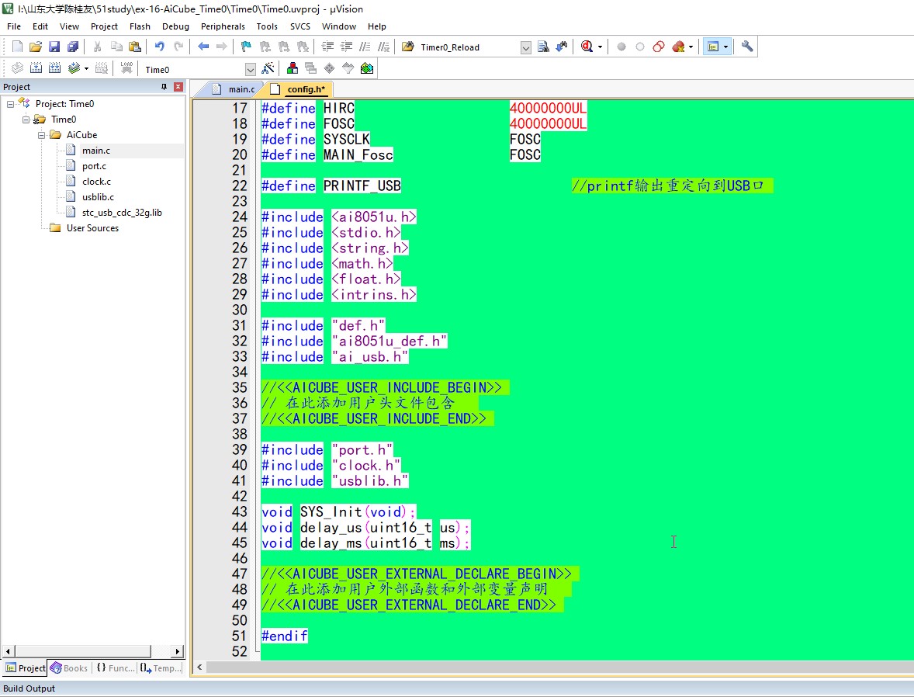This screenshot has width=914, height=697.
Task: Click the editor horizontal scrollbar left arrow
Action: [200, 668]
